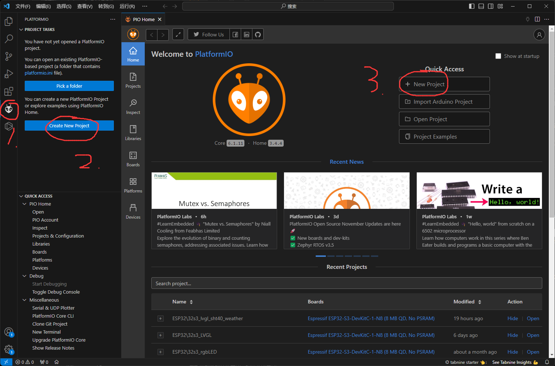Click in the Search project field
The image size is (555, 366).
tap(347, 283)
